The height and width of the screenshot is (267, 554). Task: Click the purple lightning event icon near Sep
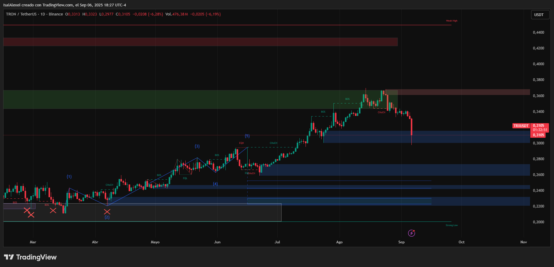click(x=411, y=233)
